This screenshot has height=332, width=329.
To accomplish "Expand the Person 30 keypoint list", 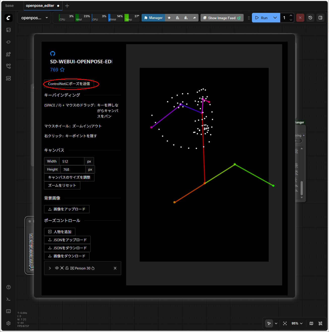I will coord(50,268).
